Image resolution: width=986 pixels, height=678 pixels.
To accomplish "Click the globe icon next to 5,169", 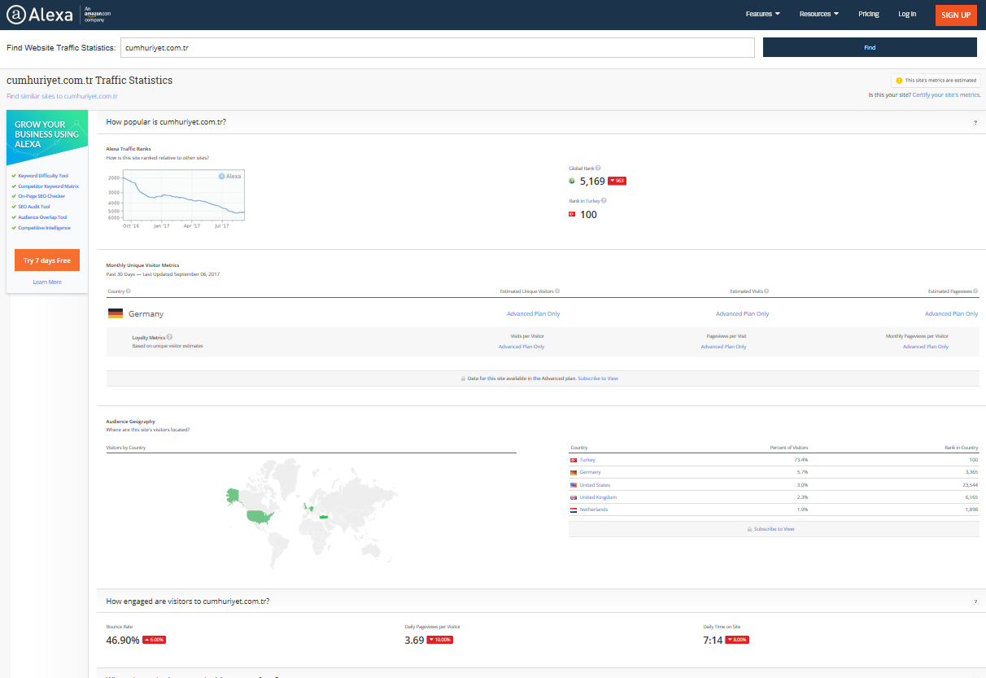I will tap(572, 181).
